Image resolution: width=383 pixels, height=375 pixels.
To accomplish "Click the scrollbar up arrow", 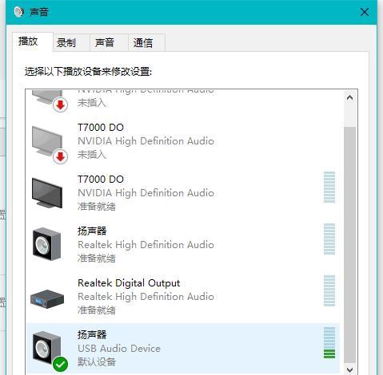I will pos(350,97).
